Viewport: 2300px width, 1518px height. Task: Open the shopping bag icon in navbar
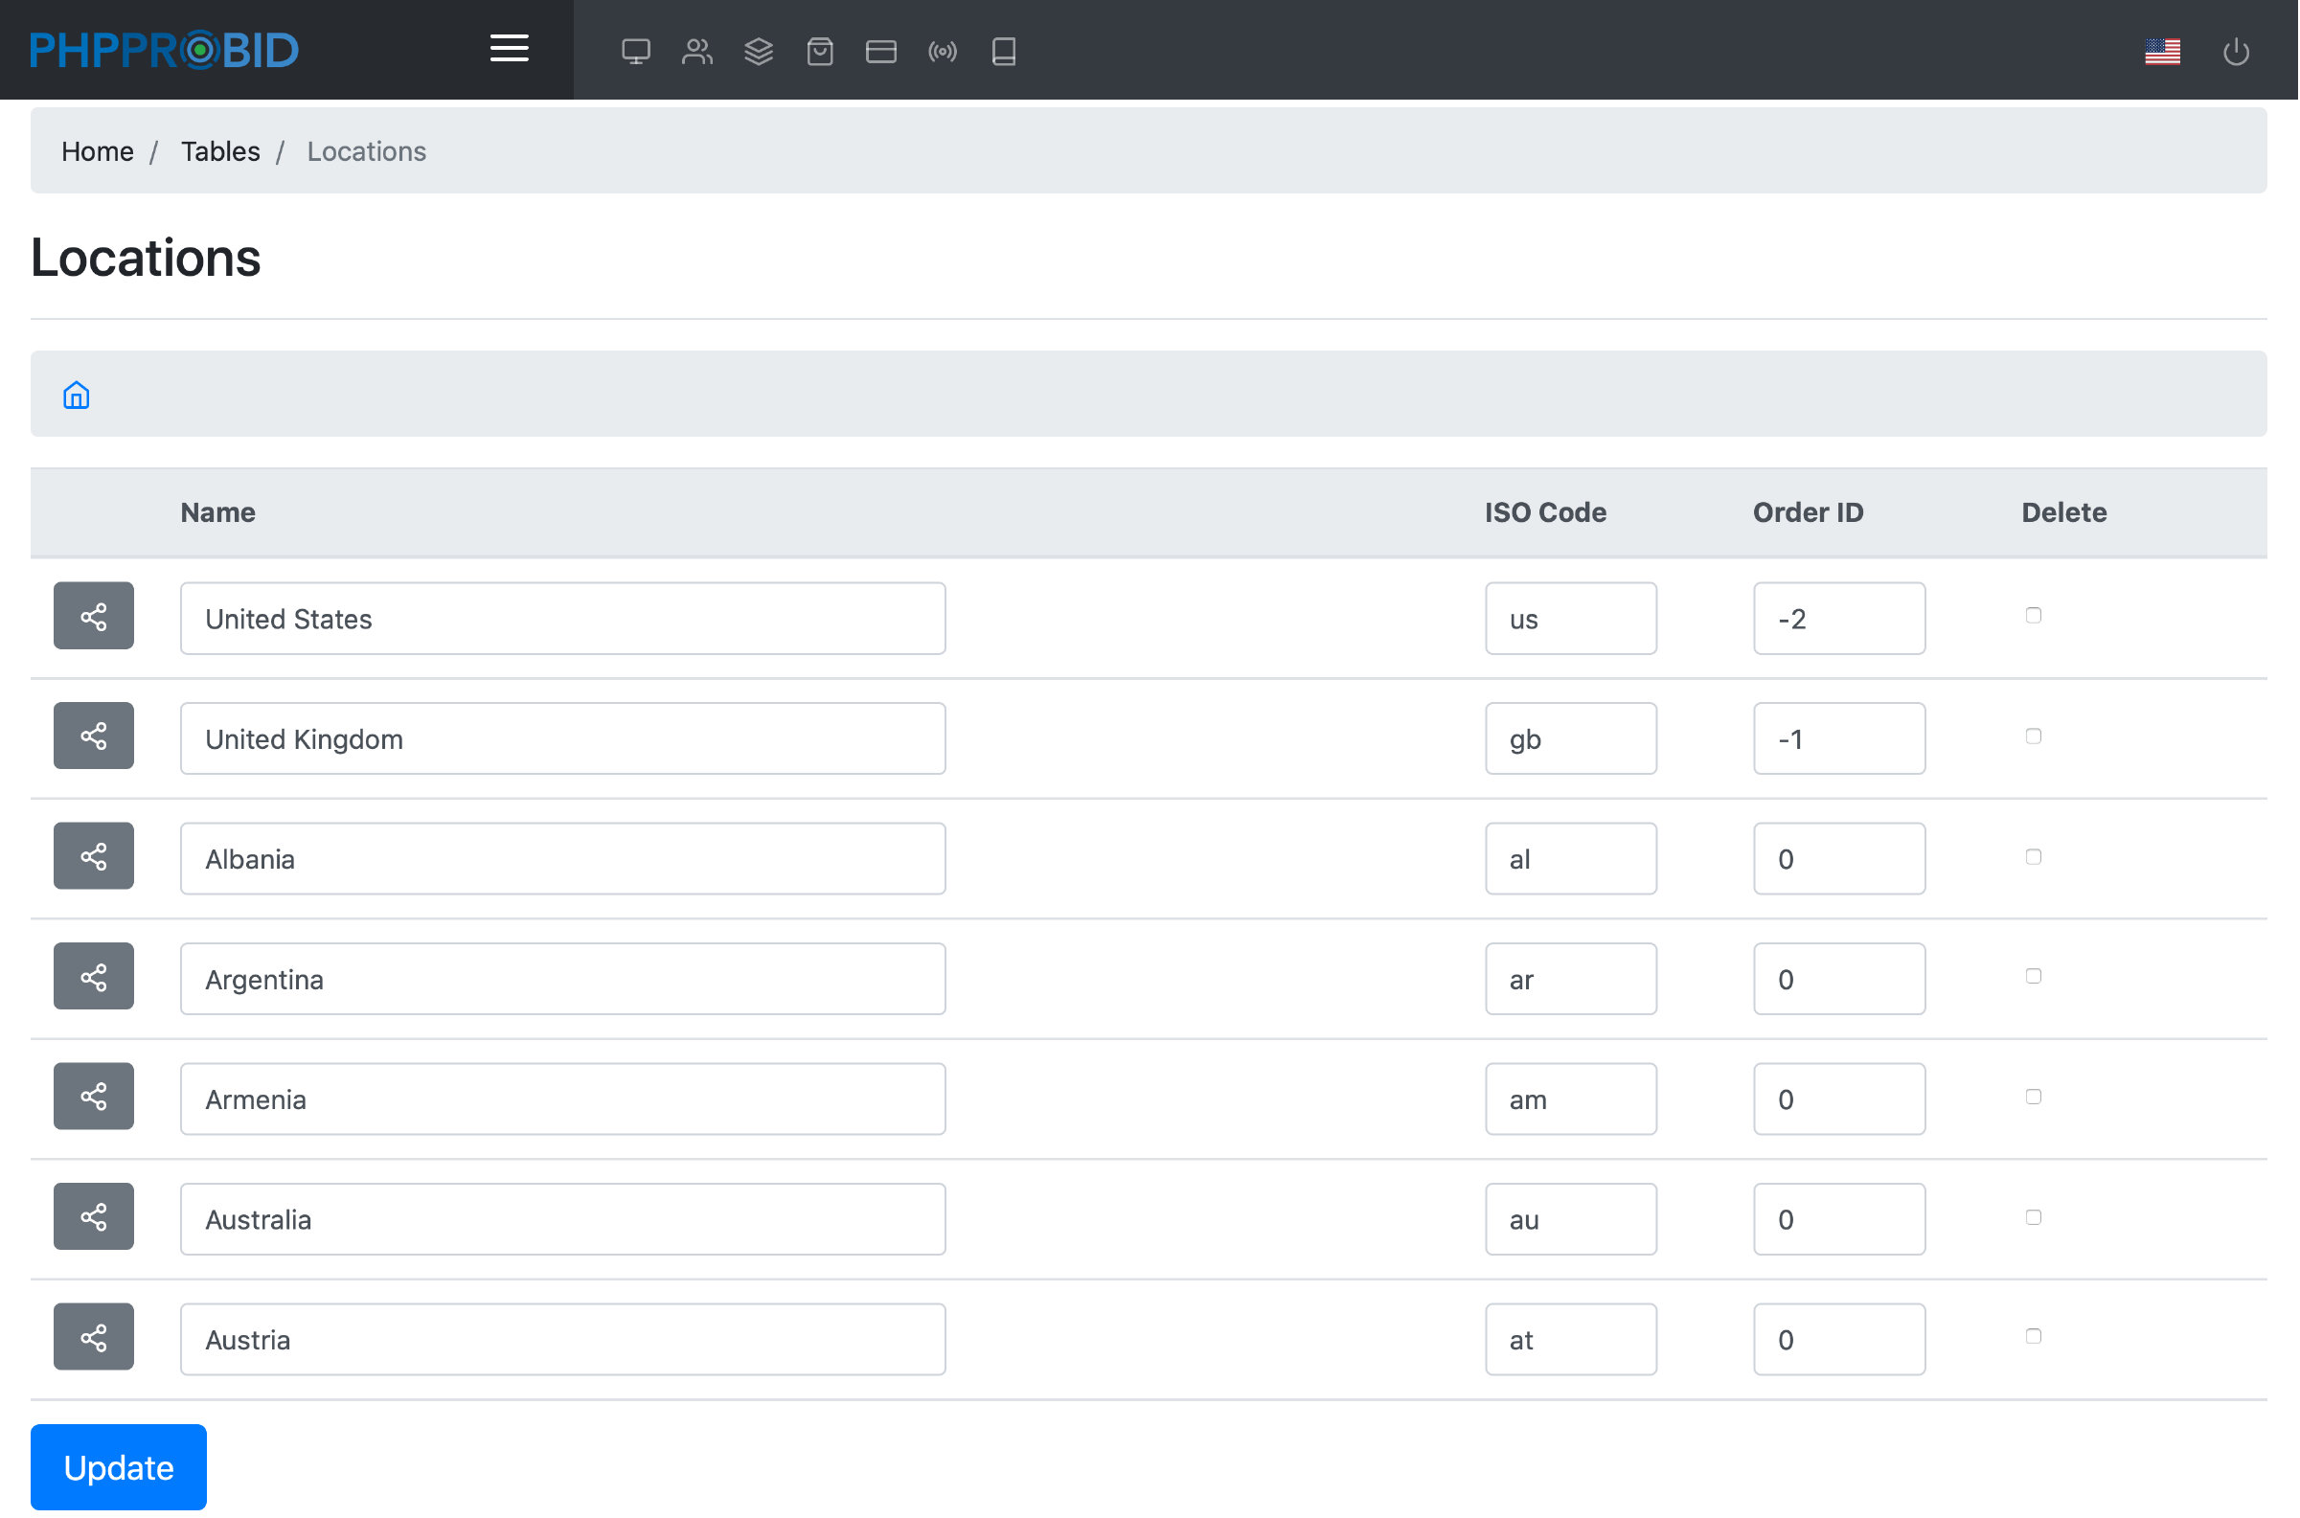point(819,52)
